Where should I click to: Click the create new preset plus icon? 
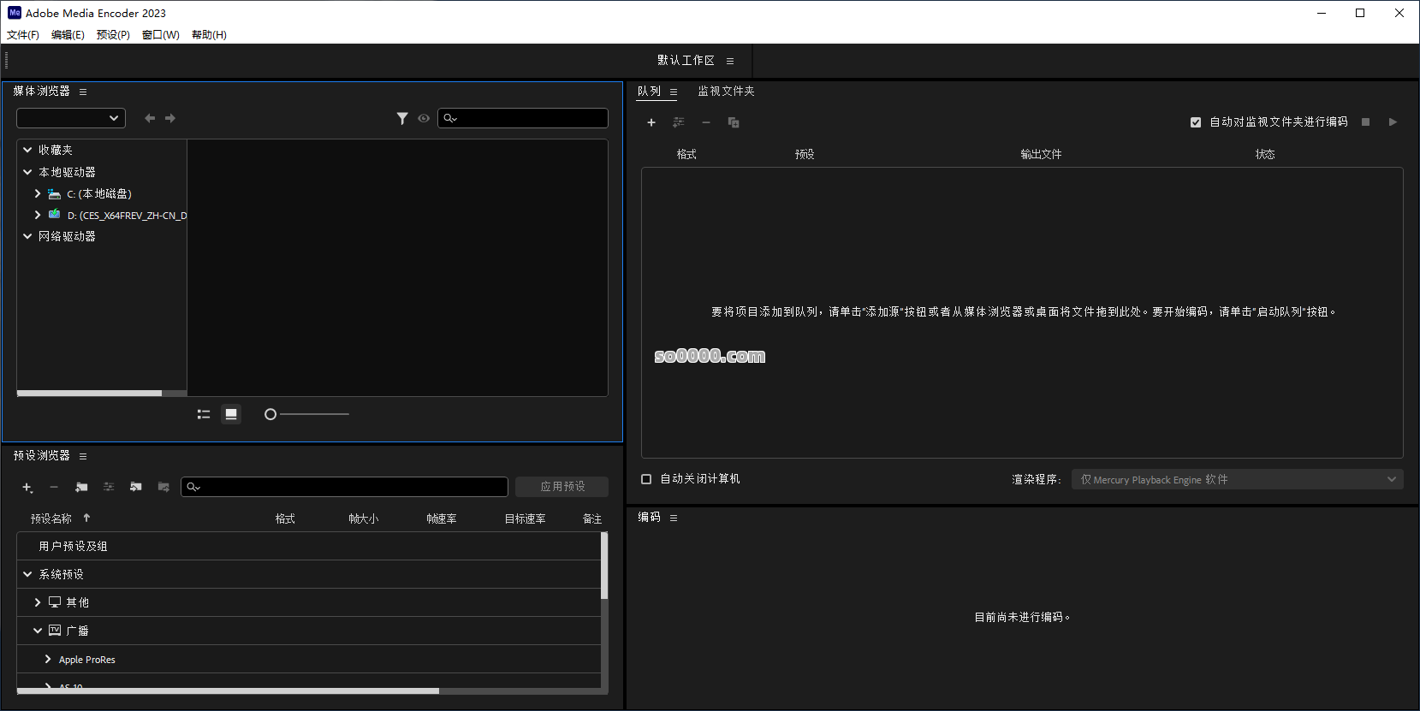27,487
